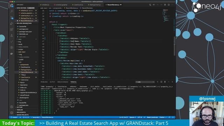Open the Search view in activity bar
The height and width of the screenshot is (126, 224).
pos(12,12)
